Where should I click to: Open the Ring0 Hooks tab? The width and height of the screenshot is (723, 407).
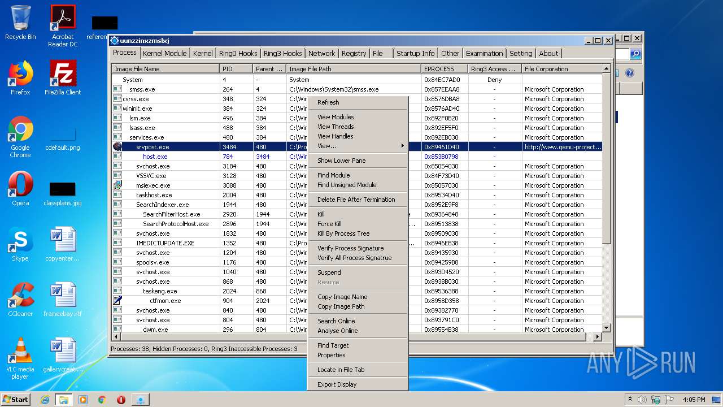(x=238, y=53)
